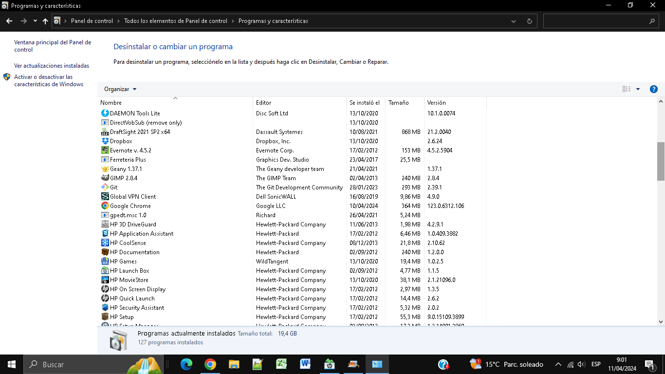Viewport: 665px width, 374px height.
Task: Open the weather widget 15°C Parc. soleado
Action: 506,364
